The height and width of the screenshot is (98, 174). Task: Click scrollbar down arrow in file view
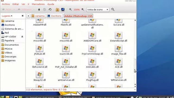(x=135, y=87)
